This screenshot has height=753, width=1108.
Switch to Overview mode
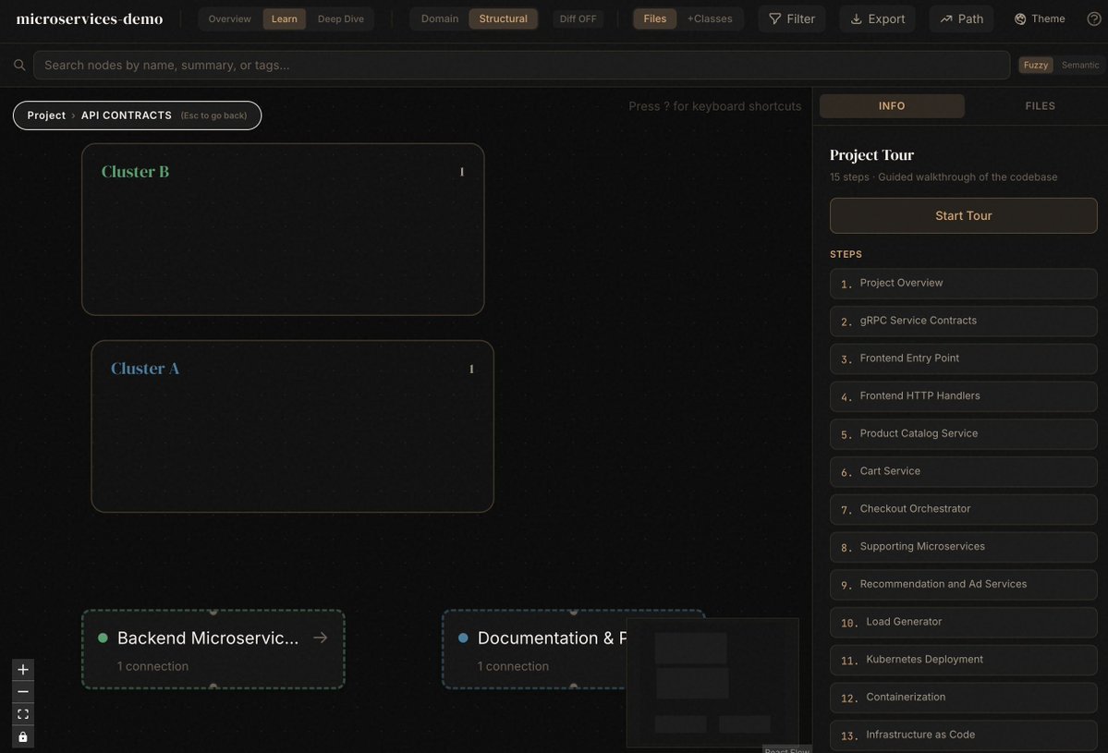(x=230, y=19)
